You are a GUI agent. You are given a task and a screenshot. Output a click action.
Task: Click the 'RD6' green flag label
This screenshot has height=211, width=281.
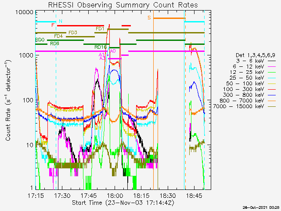click(54, 44)
